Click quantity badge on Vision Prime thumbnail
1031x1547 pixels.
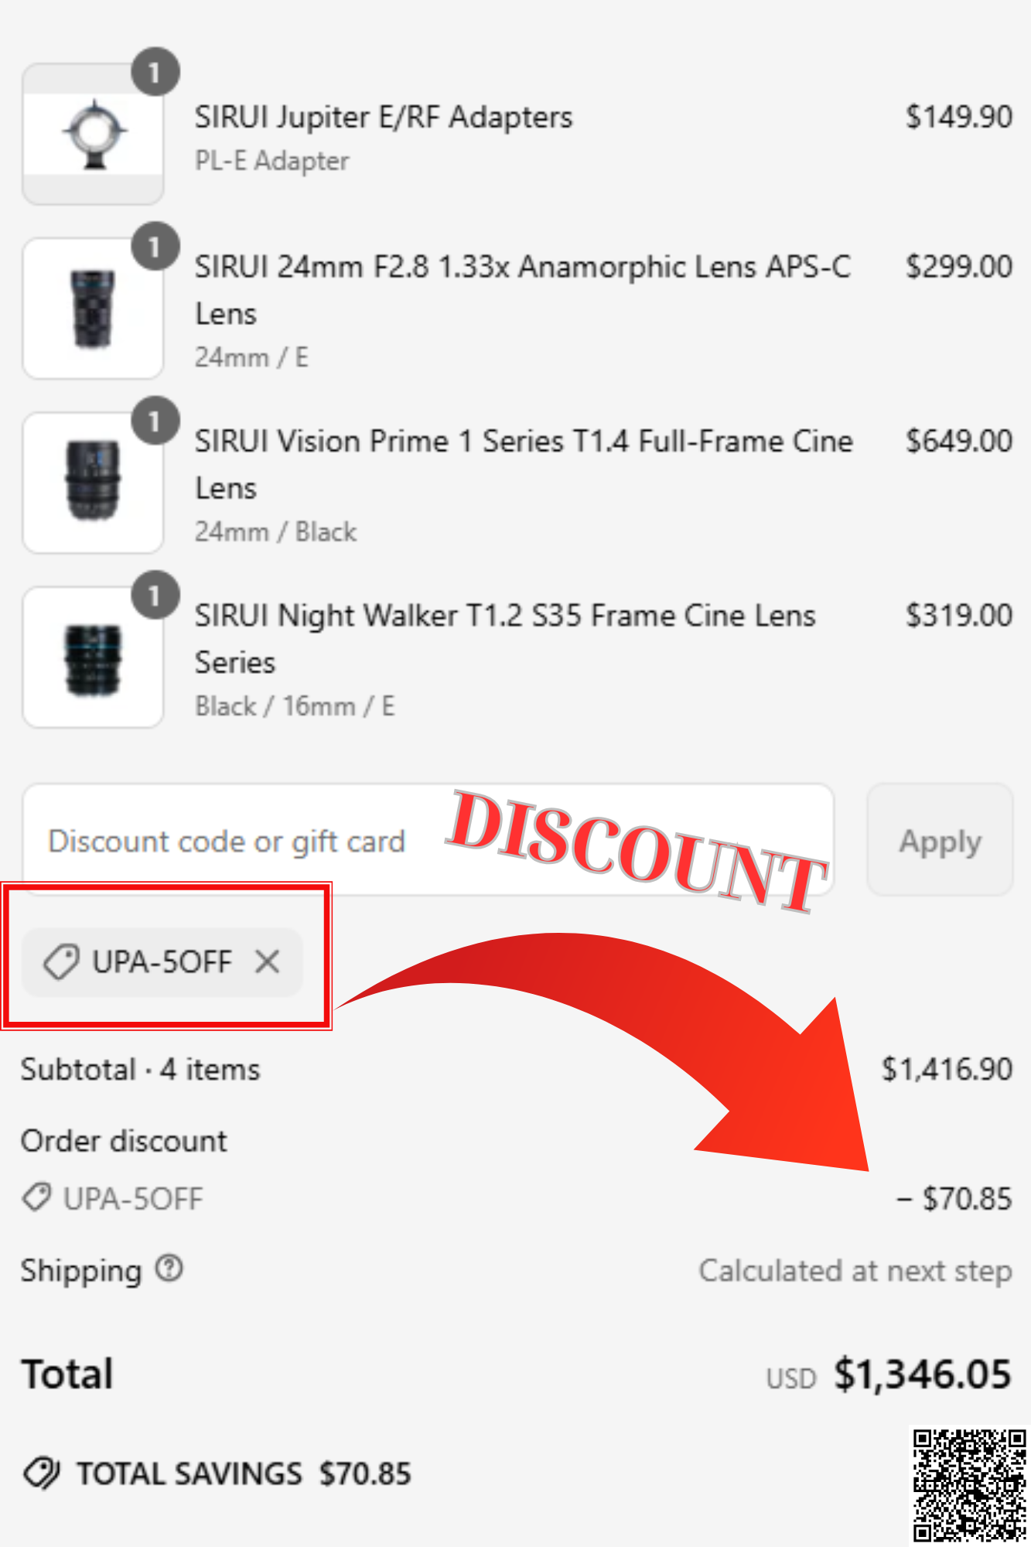pyautogui.click(x=155, y=422)
